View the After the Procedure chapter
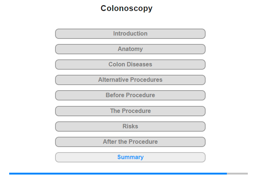The width and height of the screenshot is (257, 176). [130, 142]
